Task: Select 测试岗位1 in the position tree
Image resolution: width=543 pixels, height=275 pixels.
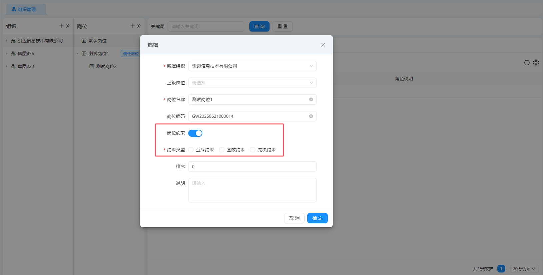Action: tap(99, 54)
